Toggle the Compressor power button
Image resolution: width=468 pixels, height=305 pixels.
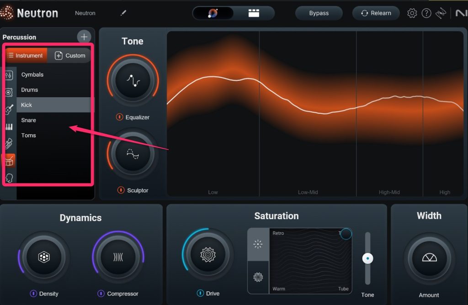(101, 294)
